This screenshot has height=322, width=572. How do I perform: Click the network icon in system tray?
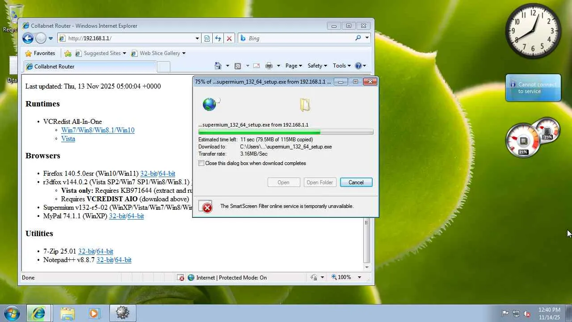click(x=516, y=314)
